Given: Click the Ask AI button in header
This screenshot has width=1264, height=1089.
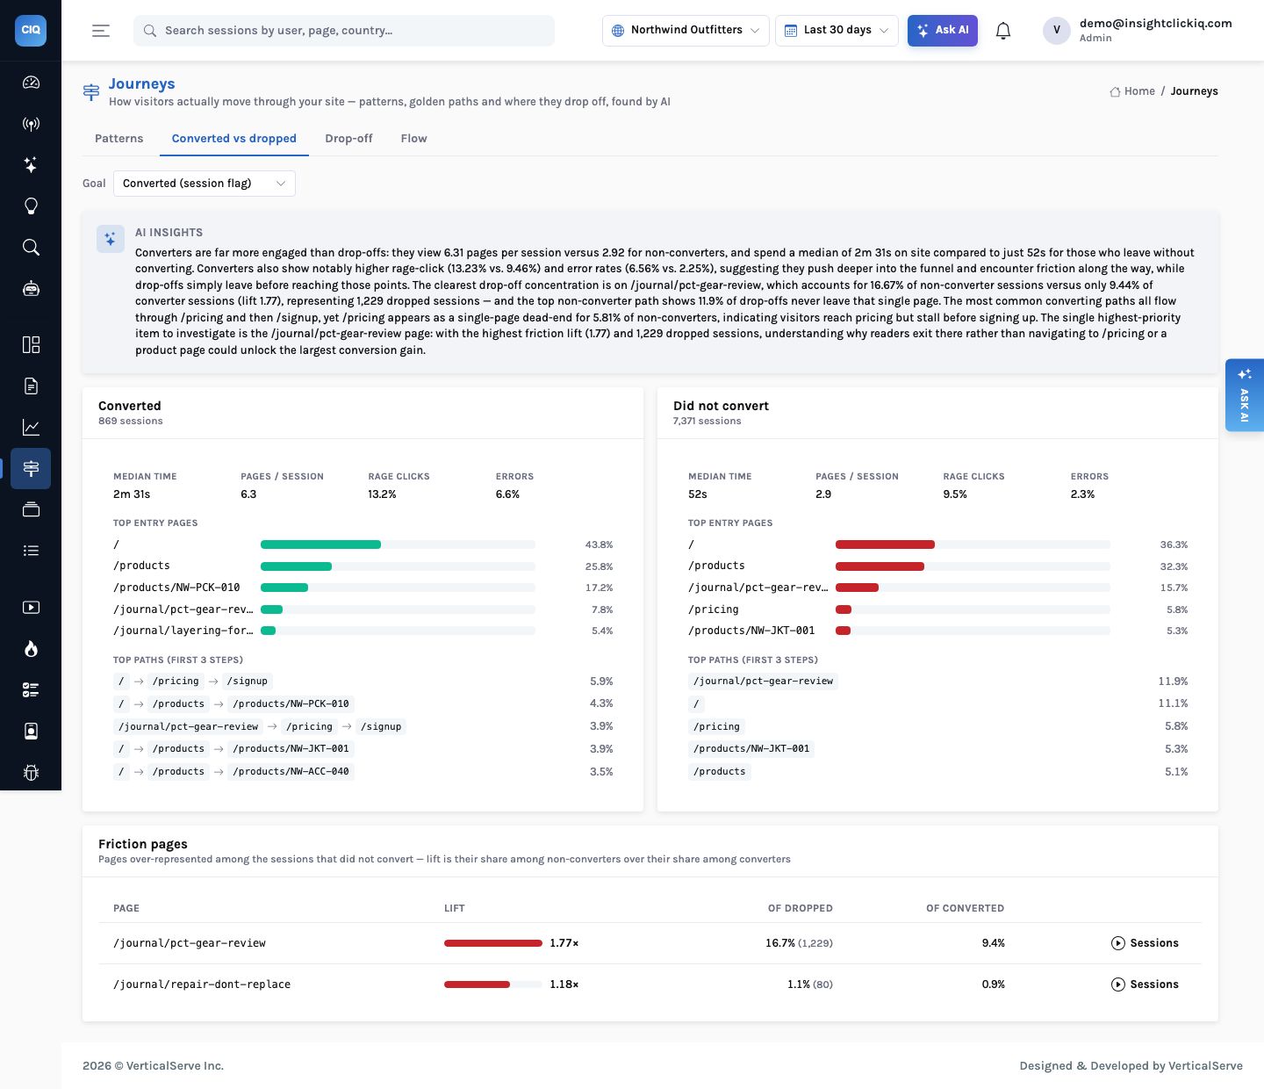Looking at the screenshot, I should (x=943, y=31).
